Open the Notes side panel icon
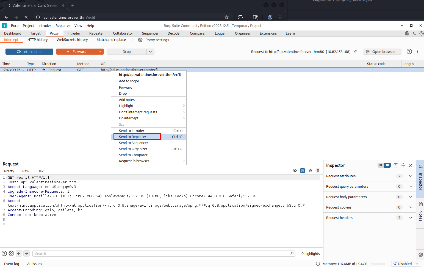Image resolution: width=424 pixels, height=267 pixels. [x=420, y=204]
